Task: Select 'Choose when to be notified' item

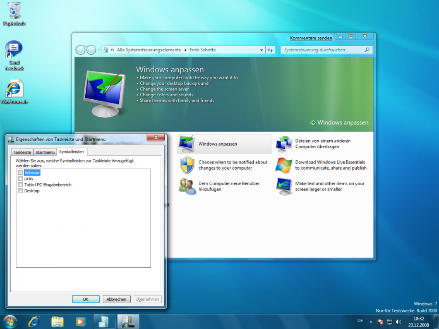Action: click(x=233, y=165)
